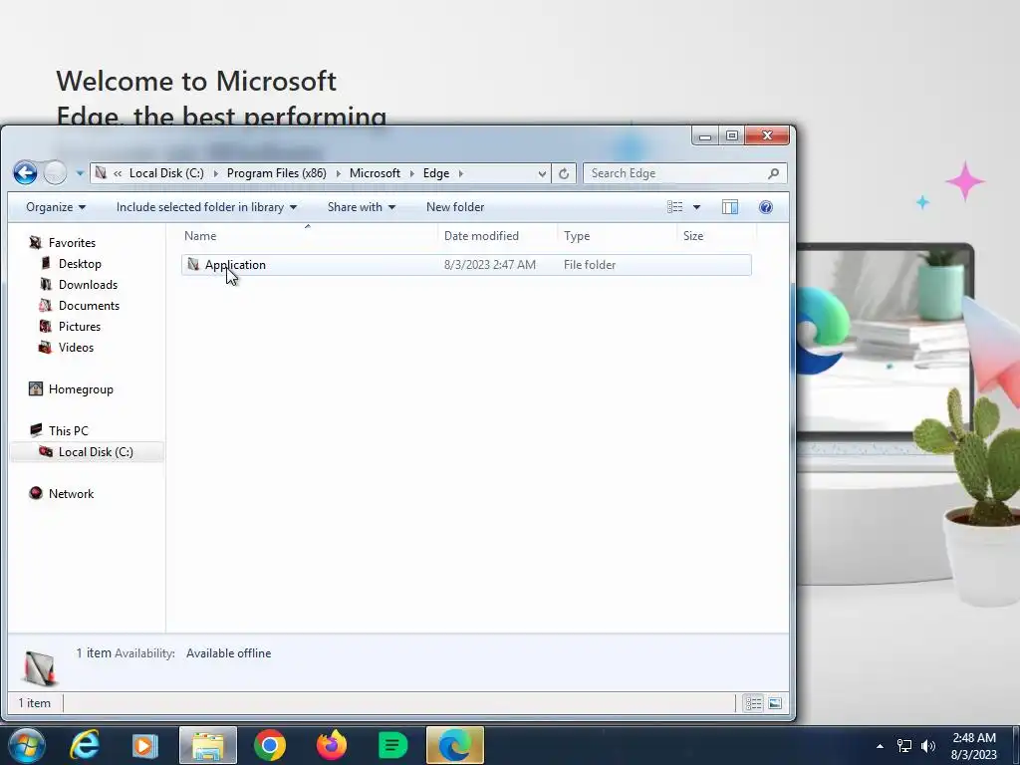Click the disabled Forward arrow button
The width and height of the screenshot is (1020, 765).
click(x=56, y=173)
